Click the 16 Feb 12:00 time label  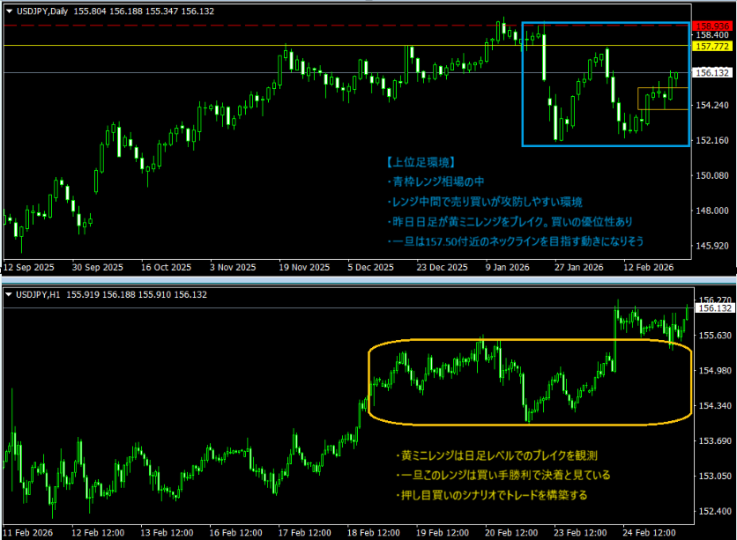235,533
